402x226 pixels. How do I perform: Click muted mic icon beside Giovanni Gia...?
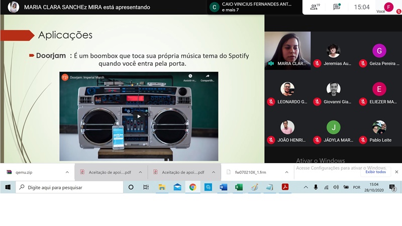click(x=317, y=102)
